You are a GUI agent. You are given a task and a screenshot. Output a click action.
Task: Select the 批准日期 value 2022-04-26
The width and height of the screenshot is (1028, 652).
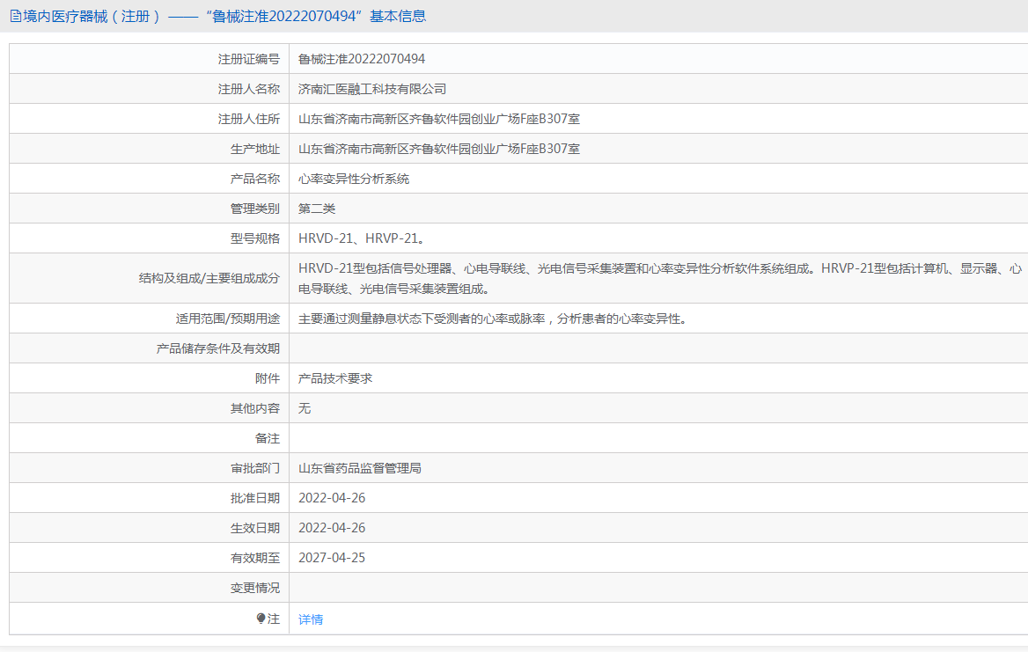pos(332,498)
